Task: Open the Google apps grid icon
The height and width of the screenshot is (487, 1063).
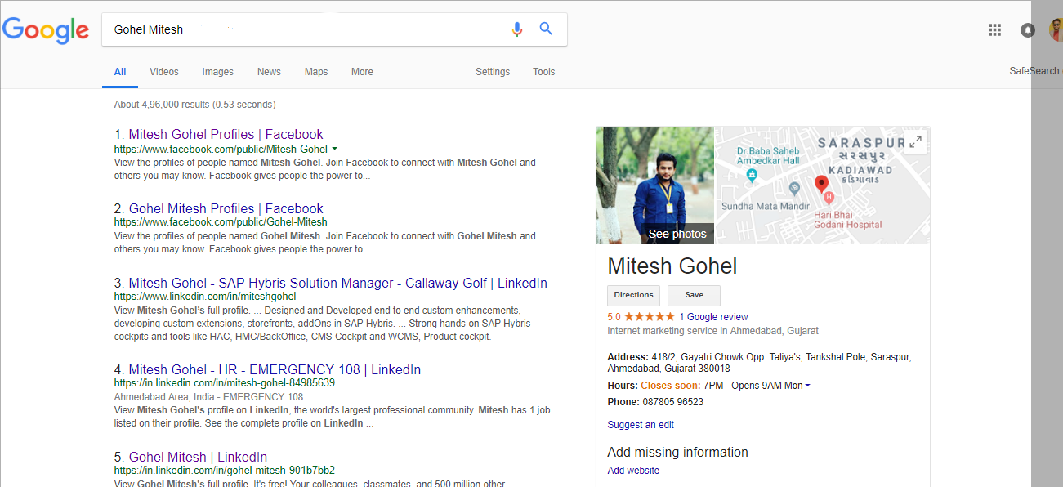Action: click(x=994, y=30)
